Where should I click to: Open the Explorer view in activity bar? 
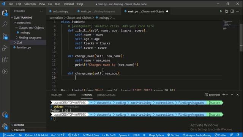coord(5,13)
